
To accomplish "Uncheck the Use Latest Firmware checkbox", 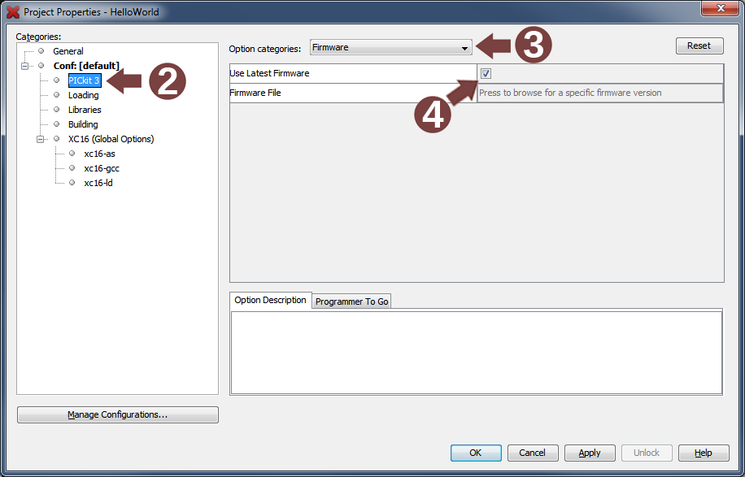I will (486, 73).
